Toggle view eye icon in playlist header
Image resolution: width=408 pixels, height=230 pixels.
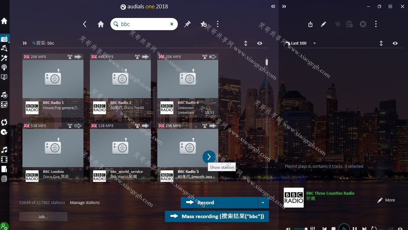click(395, 43)
